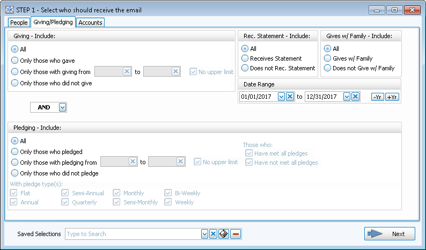426x250 pixels.
Task: Click the Next button
Action: point(390,234)
